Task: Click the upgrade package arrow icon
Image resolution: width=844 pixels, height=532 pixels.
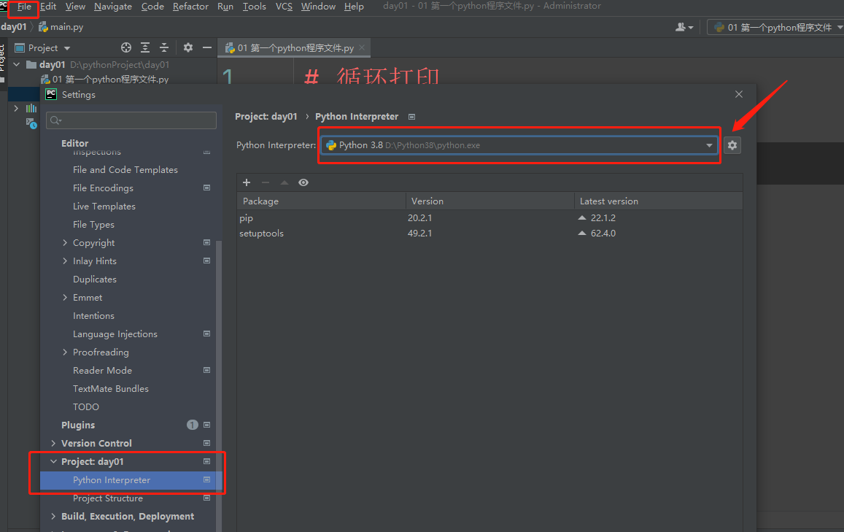Action: coord(284,182)
